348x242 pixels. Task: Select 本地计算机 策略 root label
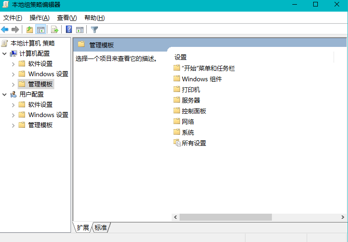coord(32,43)
